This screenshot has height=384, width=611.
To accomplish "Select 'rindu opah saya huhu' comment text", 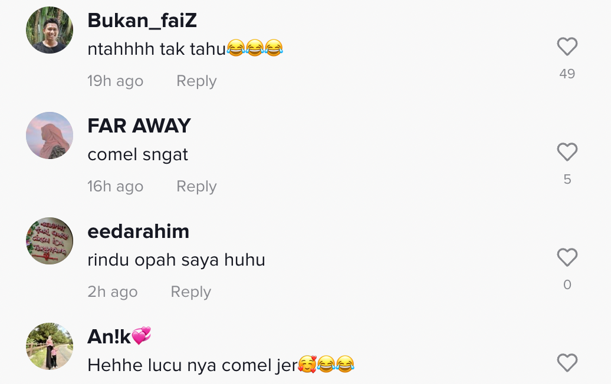I will pyautogui.click(x=176, y=260).
